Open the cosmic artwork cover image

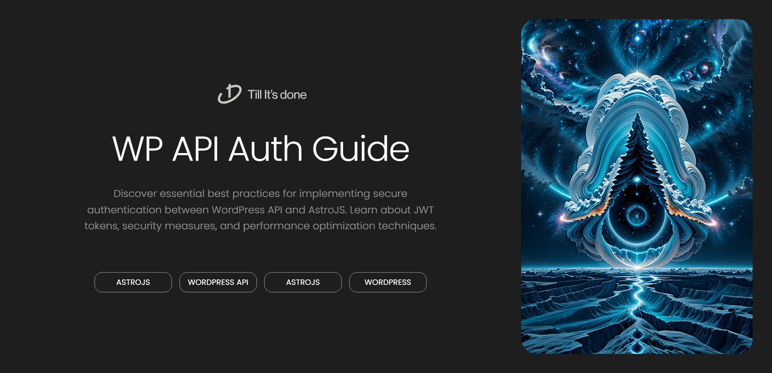(636, 186)
